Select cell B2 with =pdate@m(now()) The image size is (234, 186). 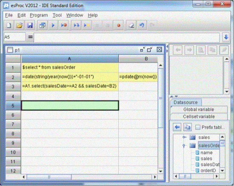(x=138, y=77)
